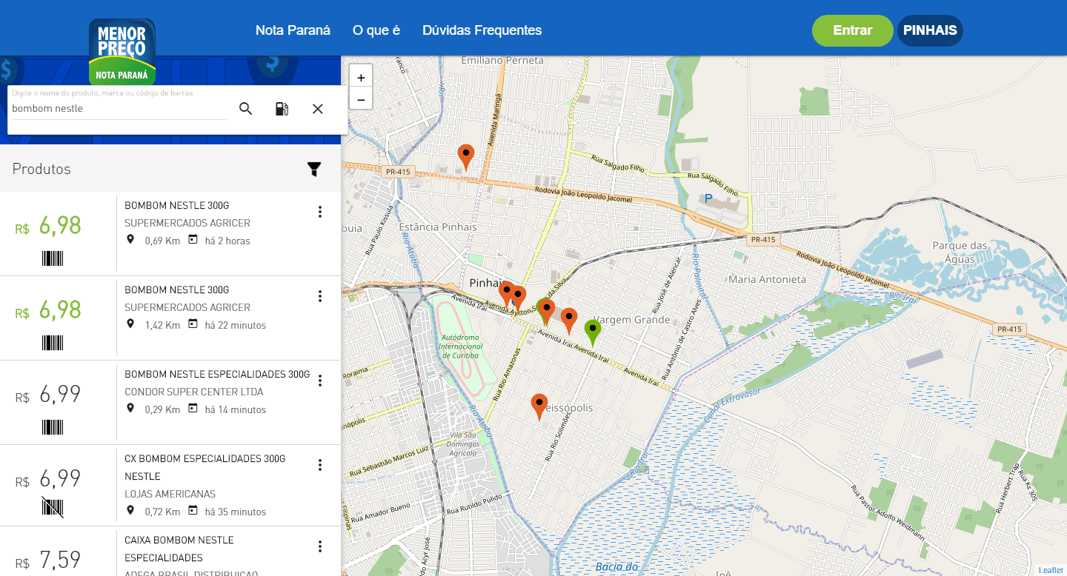This screenshot has height=576, width=1067.
Task: Click crossed-out barcode icon for Lojas Americanas item
Action: [x=53, y=507]
